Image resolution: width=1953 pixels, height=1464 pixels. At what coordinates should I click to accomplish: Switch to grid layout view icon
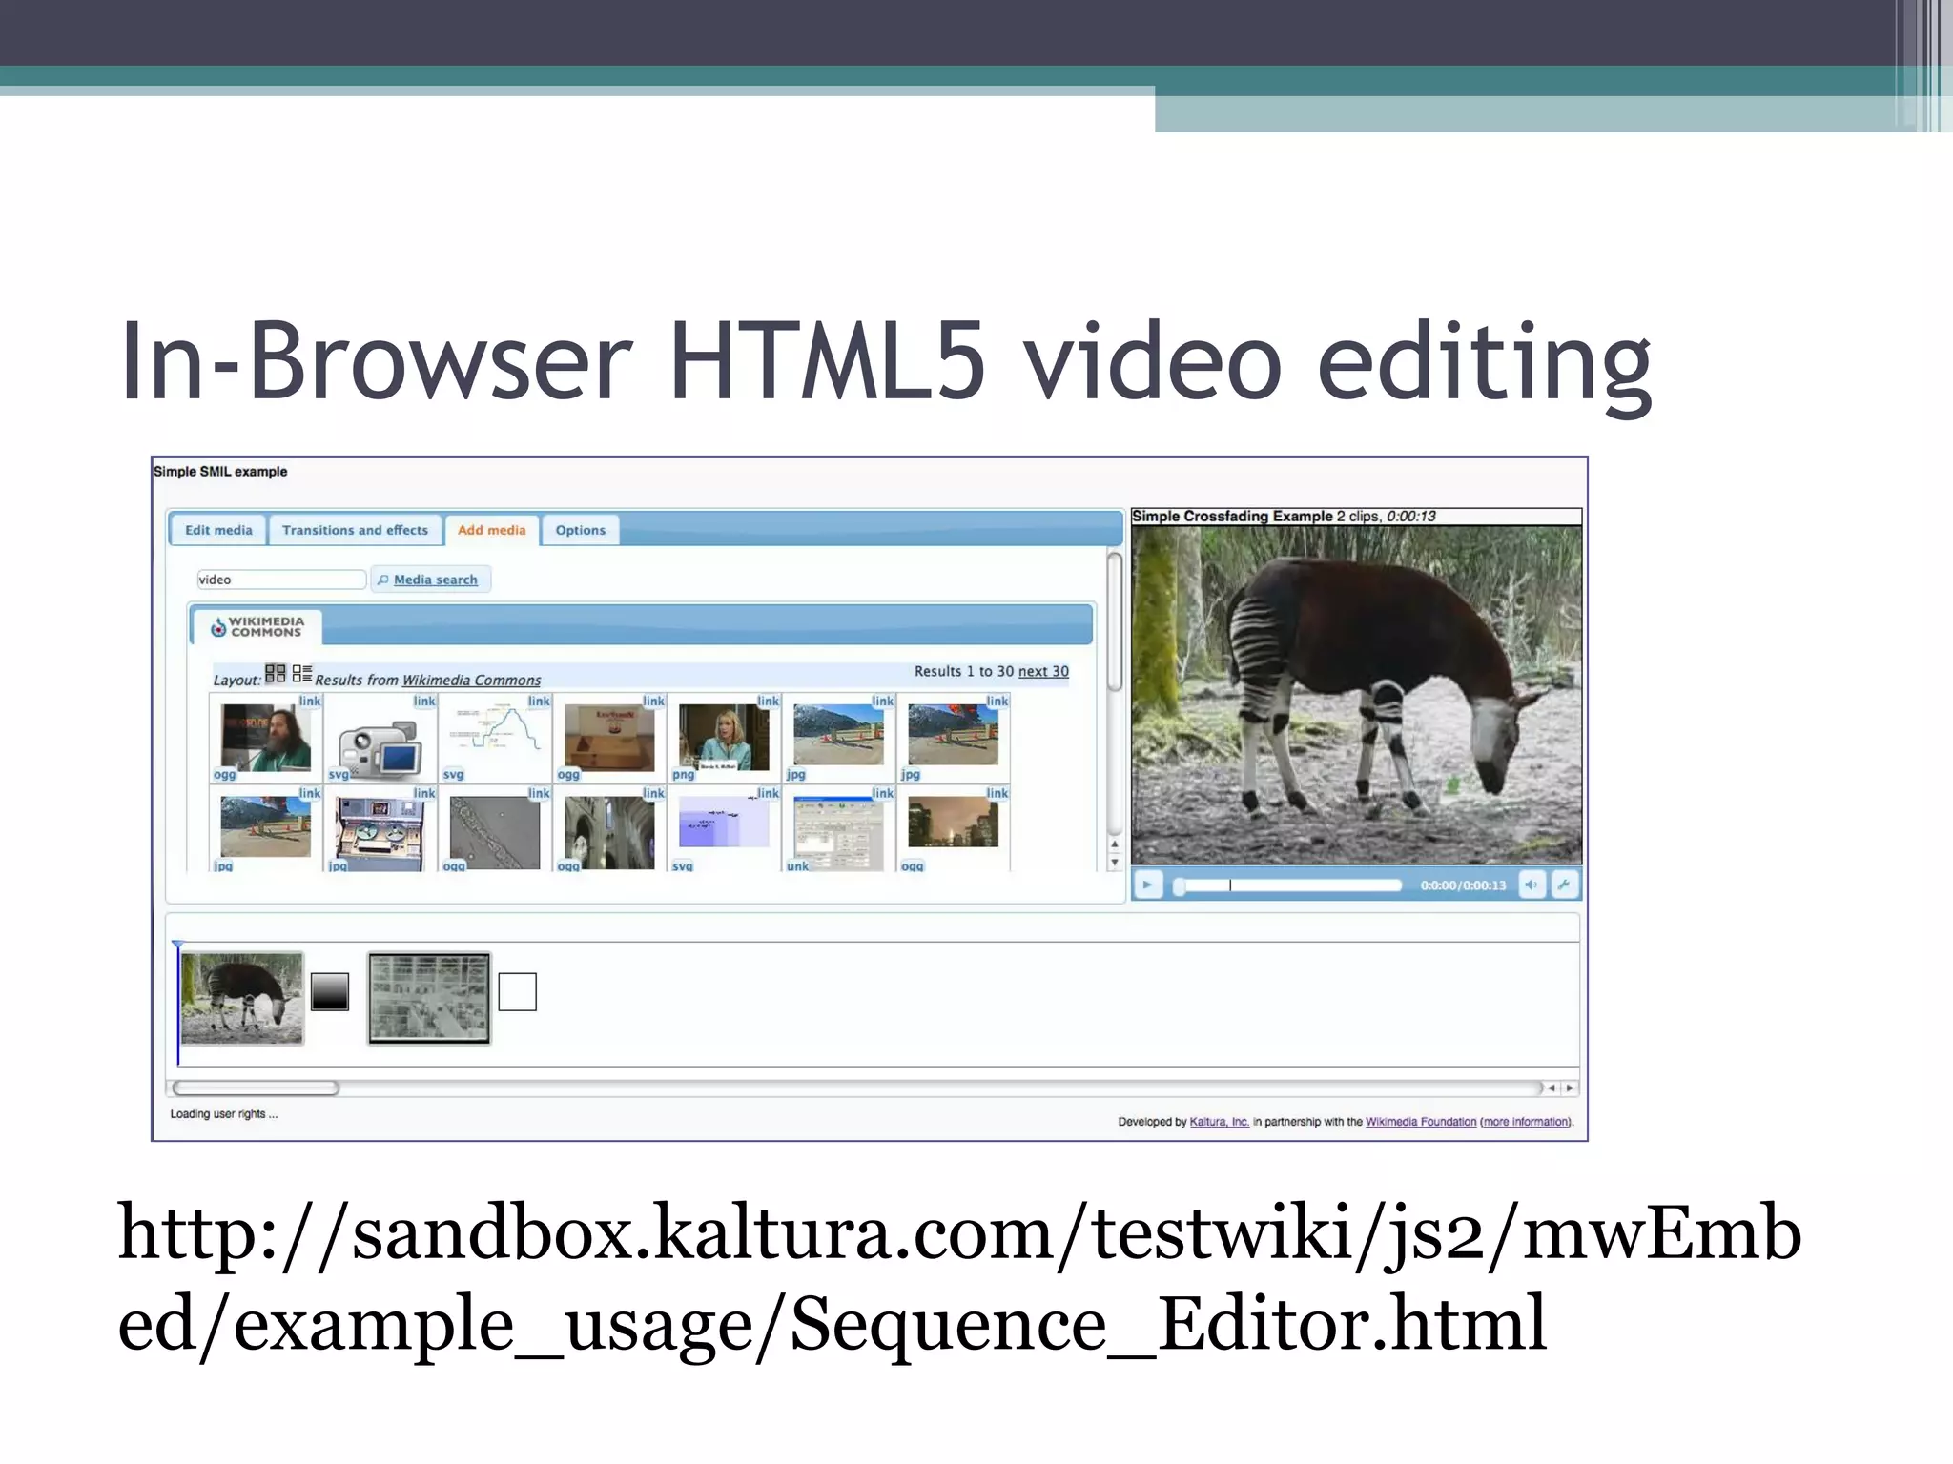[x=275, y=674]
